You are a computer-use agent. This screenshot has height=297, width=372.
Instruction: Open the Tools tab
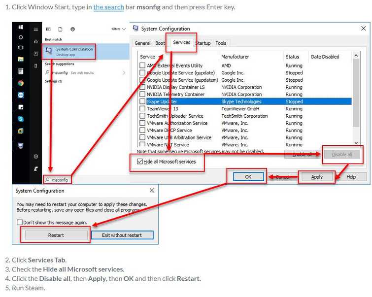pos(221,43)
